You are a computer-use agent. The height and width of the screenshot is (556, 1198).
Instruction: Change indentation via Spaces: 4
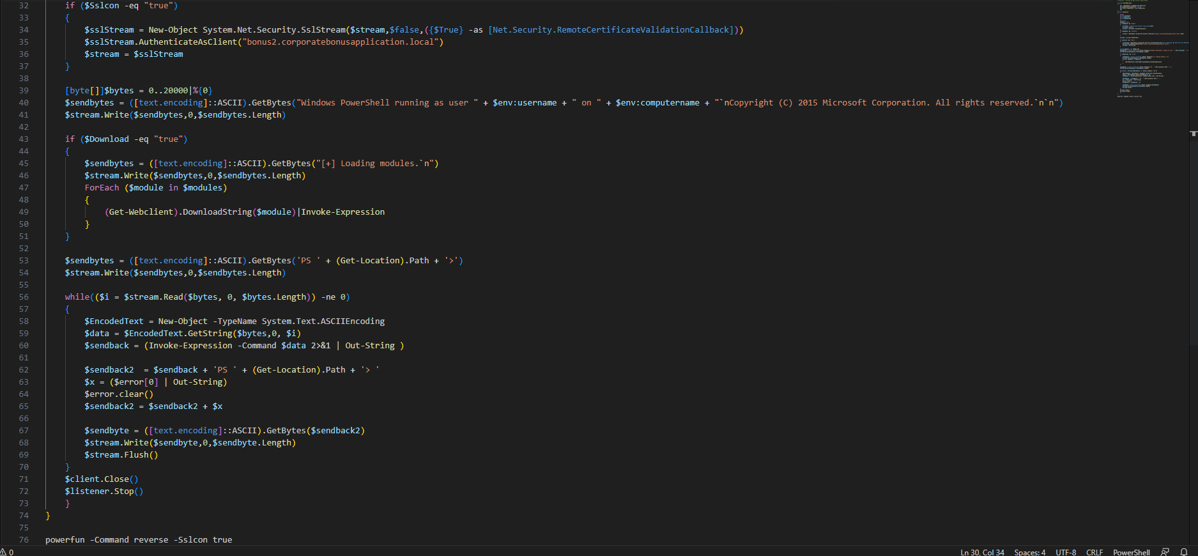pyautogui.click(x=1030, y=552)
